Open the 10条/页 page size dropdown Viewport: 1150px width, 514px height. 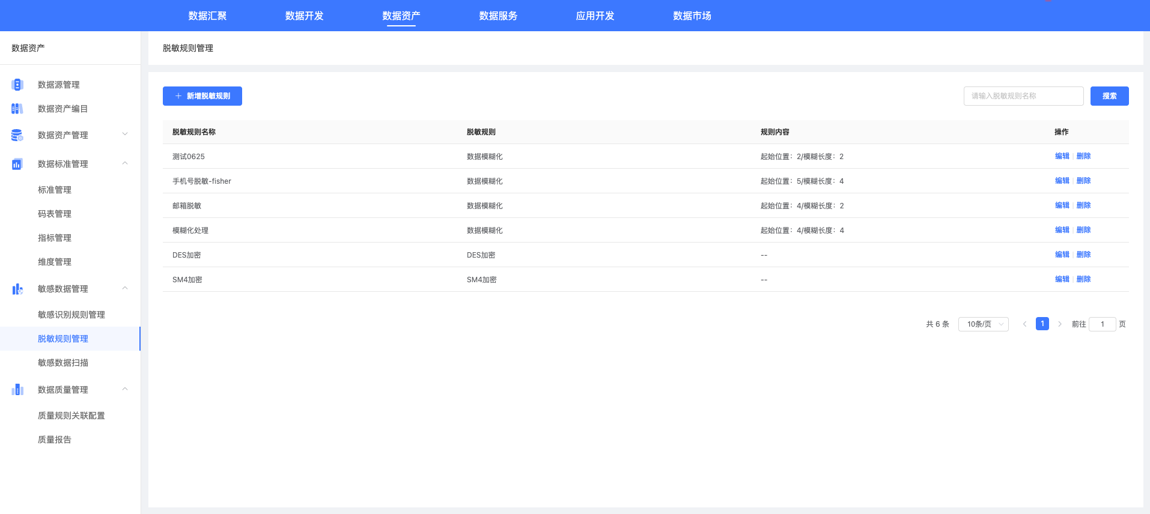coord(984,324)
